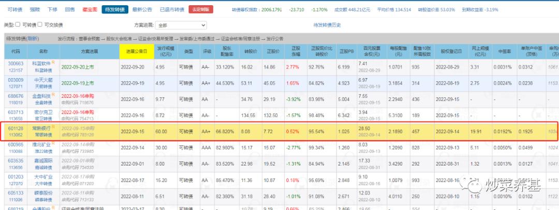559x210 pixels.
Task: Sort by the 名称 column header
Action: (x=43, y=52)
